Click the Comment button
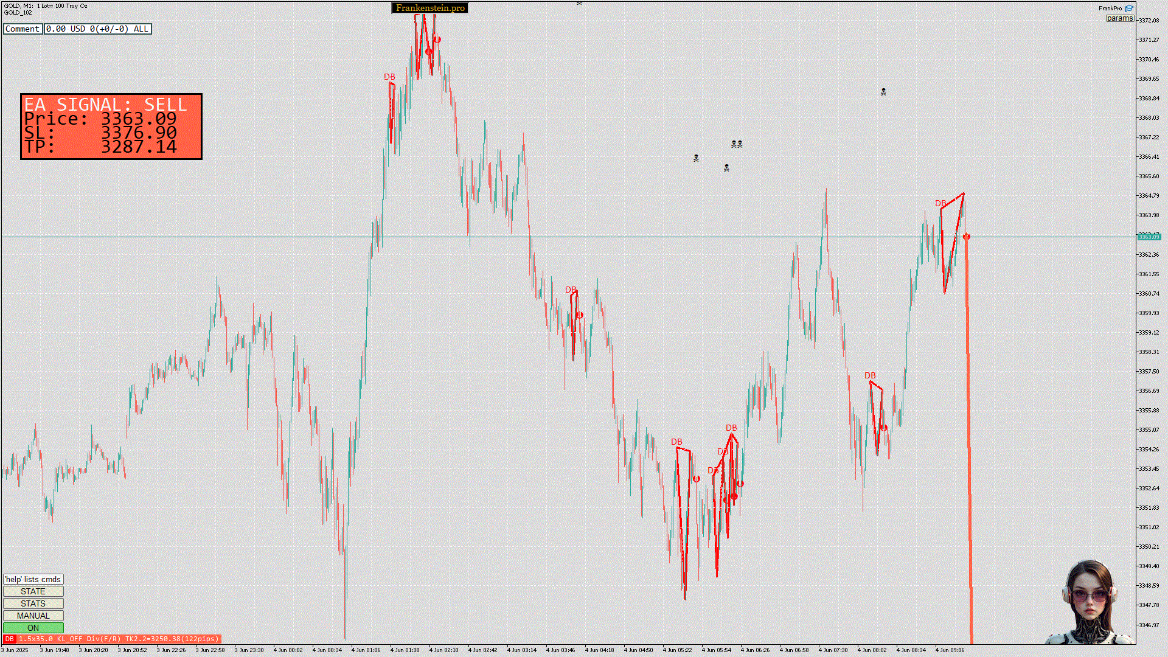The width and height of the screenshot is (1168, 657). click(x=23, y=29)
